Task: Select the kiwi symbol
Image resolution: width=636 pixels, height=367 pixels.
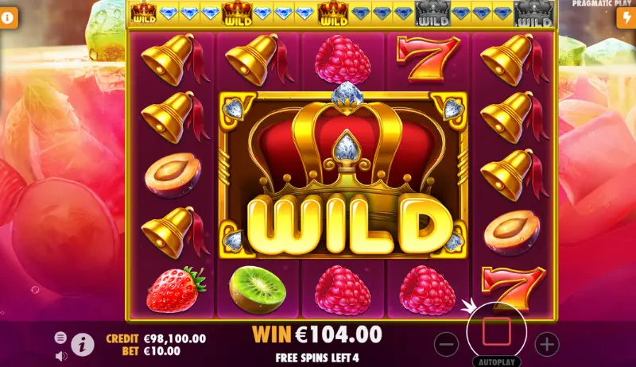Action: pos(258,289)
